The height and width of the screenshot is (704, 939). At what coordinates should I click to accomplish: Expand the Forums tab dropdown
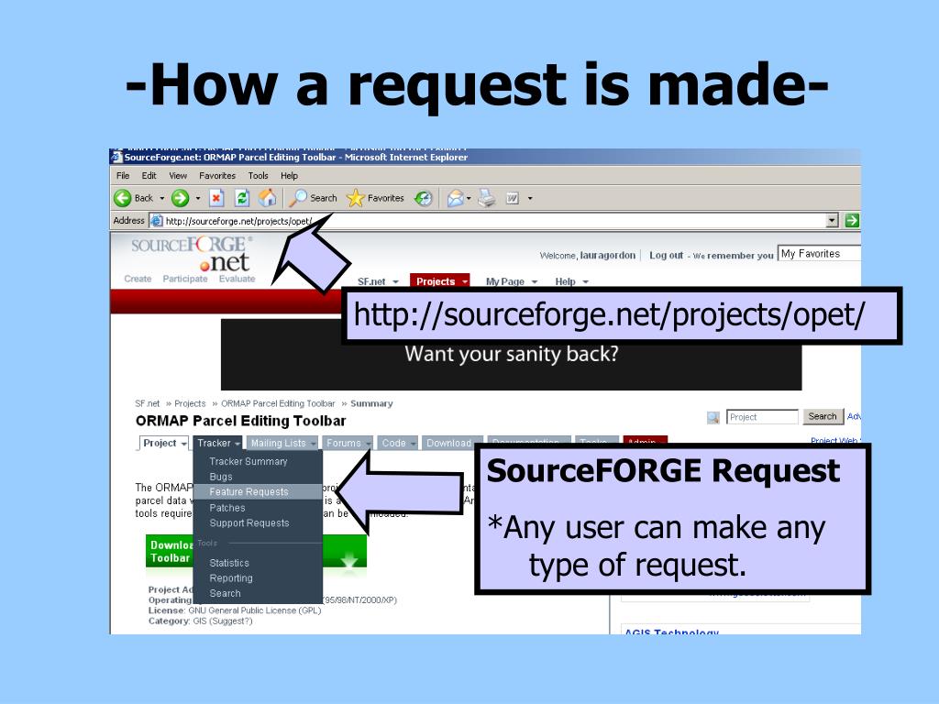click(x=368, y=444)
